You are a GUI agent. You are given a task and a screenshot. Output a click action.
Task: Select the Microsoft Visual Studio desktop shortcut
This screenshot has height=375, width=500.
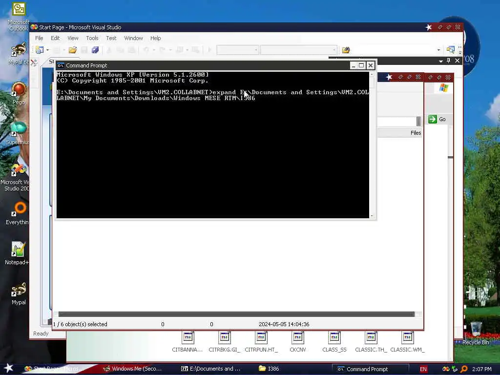[16, 178]
